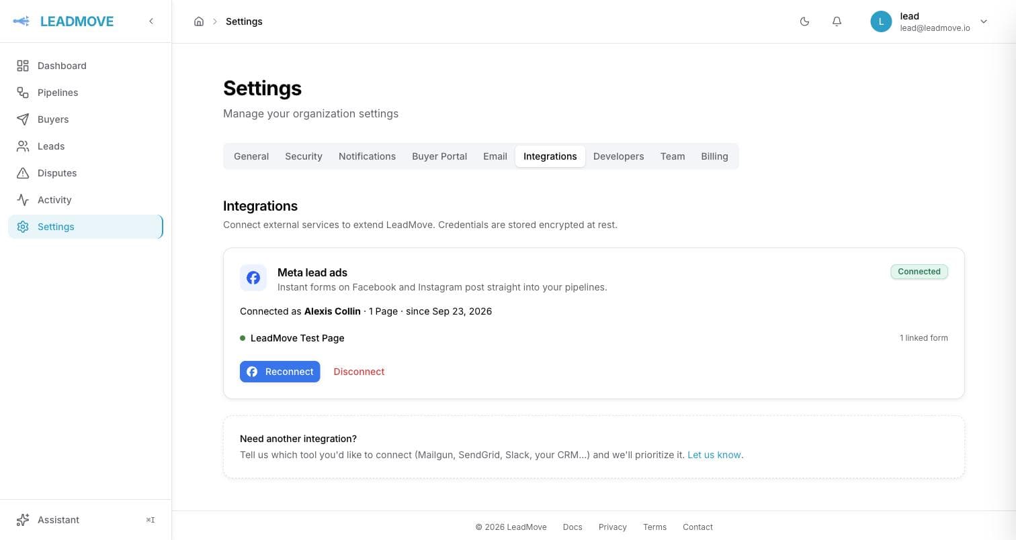Open the Privacy footer link
1016x540 pixels.
point(613,527)
